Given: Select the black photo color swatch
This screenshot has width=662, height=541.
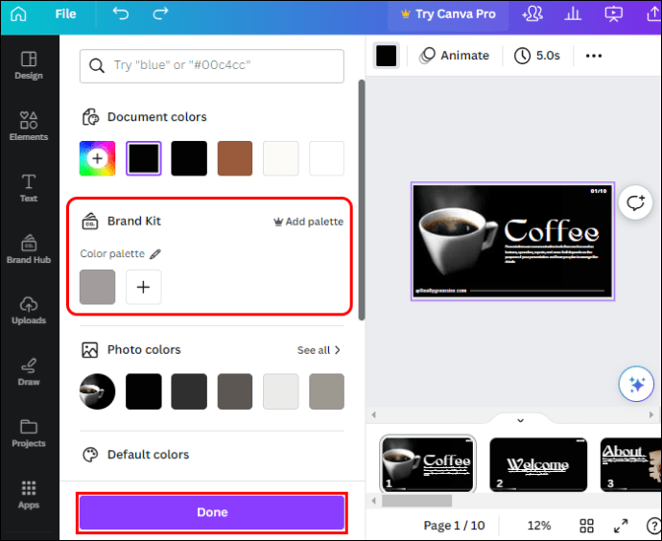Looking at the screenshot, I should (x=144, y=391).
